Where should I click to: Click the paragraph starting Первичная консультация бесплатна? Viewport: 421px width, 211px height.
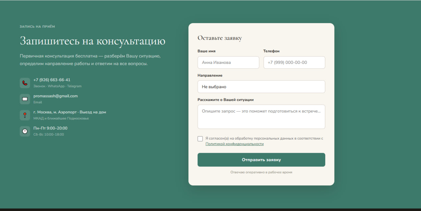[90, 60]
